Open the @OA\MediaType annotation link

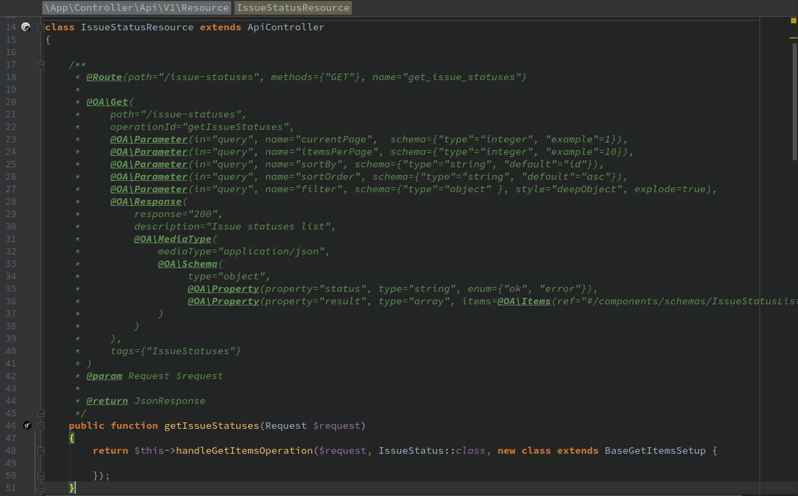[x=173, y=239]
